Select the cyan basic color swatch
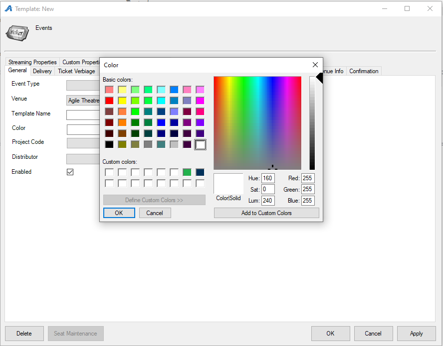 pyautogui.click(x=161, y=101)
